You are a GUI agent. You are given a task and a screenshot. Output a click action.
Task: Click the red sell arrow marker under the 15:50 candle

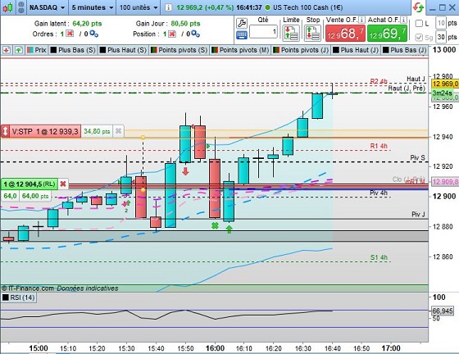click(x=185, y=171)
